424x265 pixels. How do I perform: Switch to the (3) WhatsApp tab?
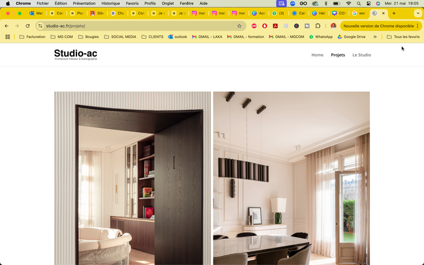pyautogui.click(x=278, y=13)
